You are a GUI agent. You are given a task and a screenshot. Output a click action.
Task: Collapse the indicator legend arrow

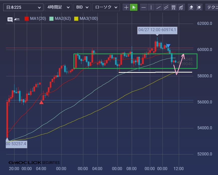(17, 19)
